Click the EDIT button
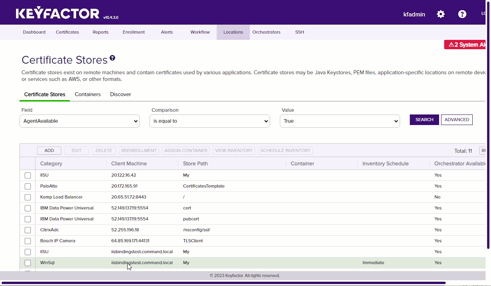The image size is (491, 286). click(x=76, y=150)
